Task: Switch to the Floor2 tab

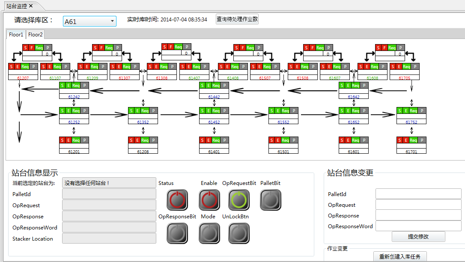Action: [x=35, y=35]
